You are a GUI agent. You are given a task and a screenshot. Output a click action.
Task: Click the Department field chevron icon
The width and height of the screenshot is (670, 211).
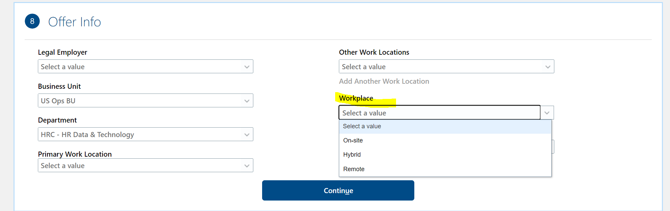[247, 134]
